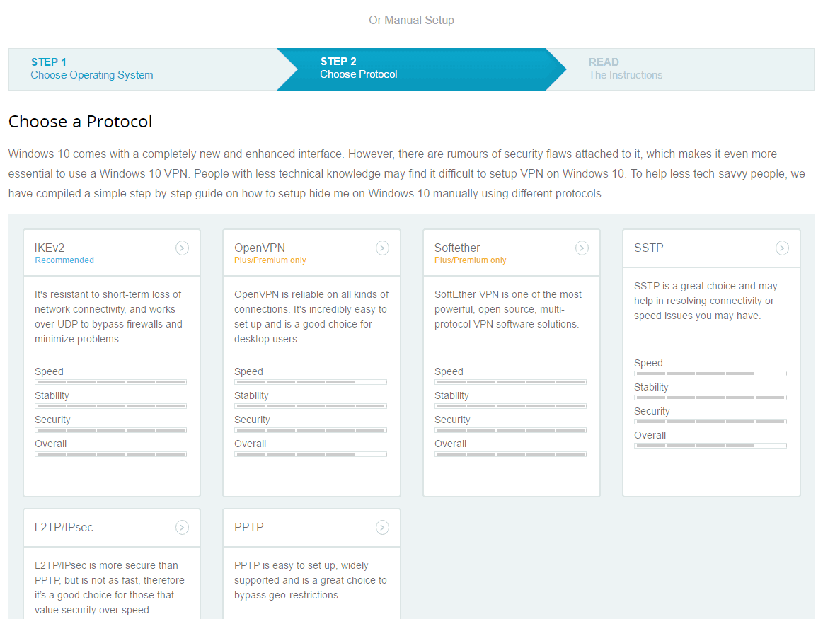Image resolution: width=823 pixels, height=619 pixels.
Task: Click the SSTP description text
Action: tap(706, 301)
